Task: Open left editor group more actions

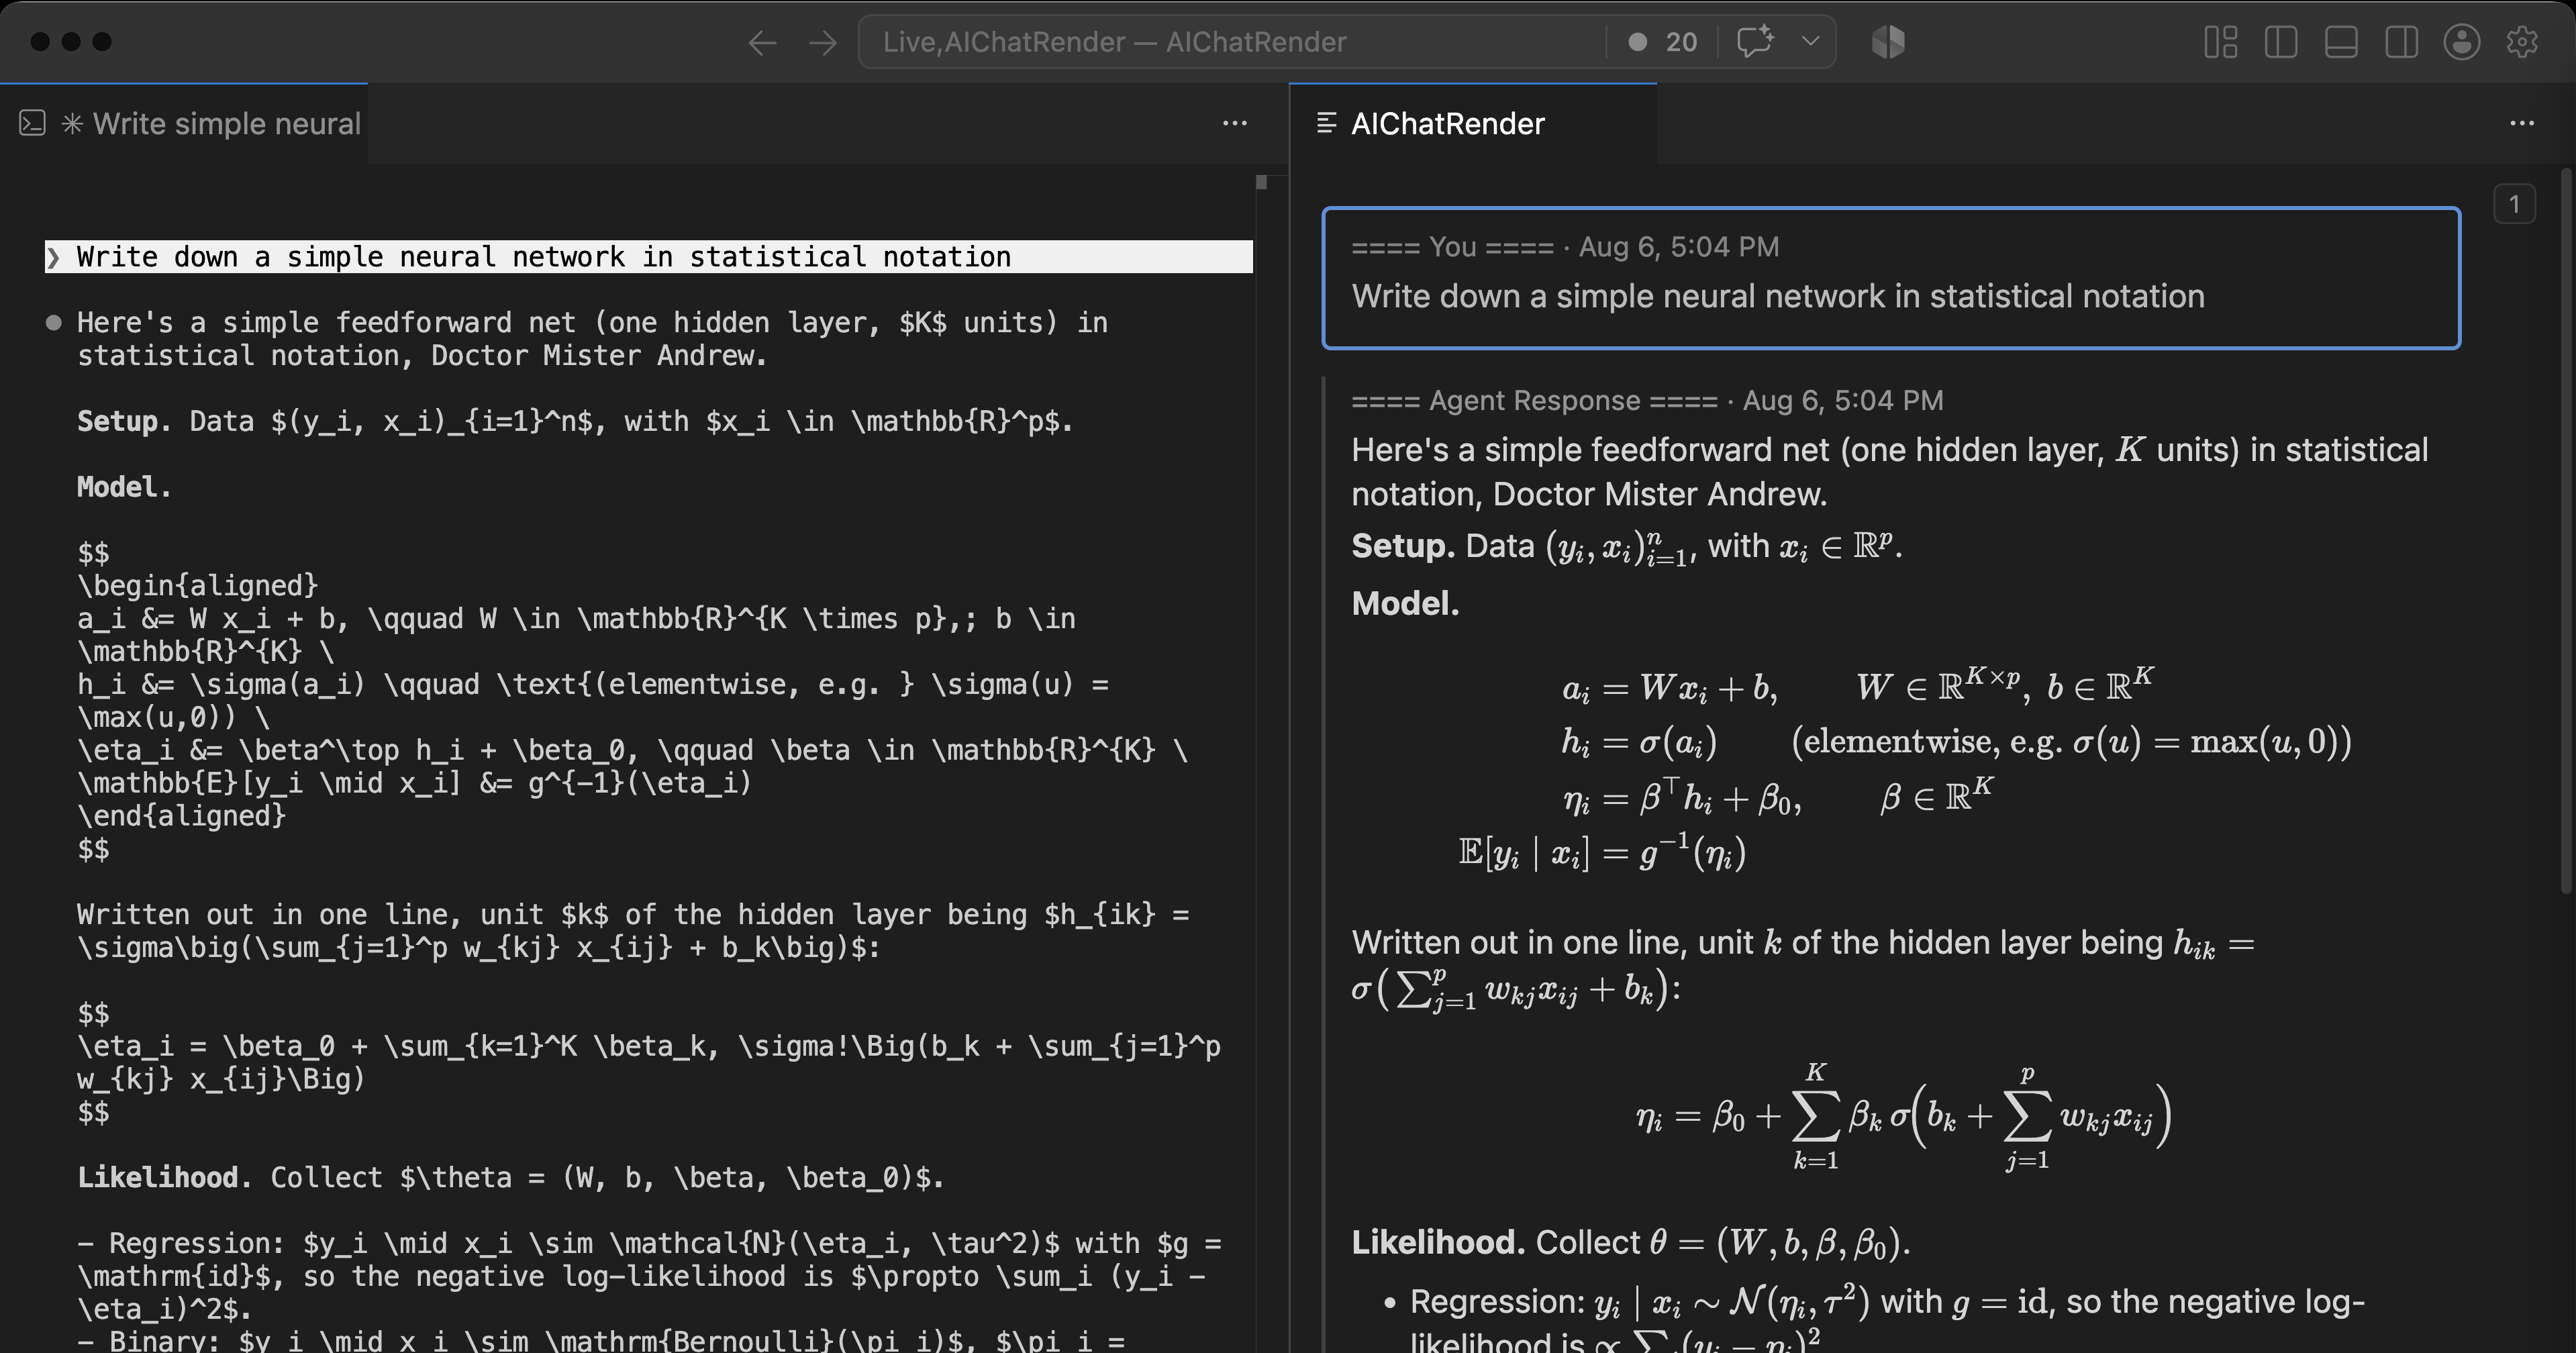Action: click(x=1235, y=123)
